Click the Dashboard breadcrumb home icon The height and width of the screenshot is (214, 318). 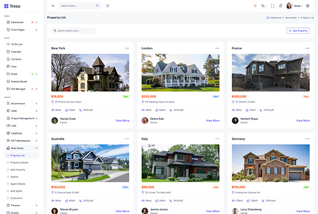click(x=267, y=17)
